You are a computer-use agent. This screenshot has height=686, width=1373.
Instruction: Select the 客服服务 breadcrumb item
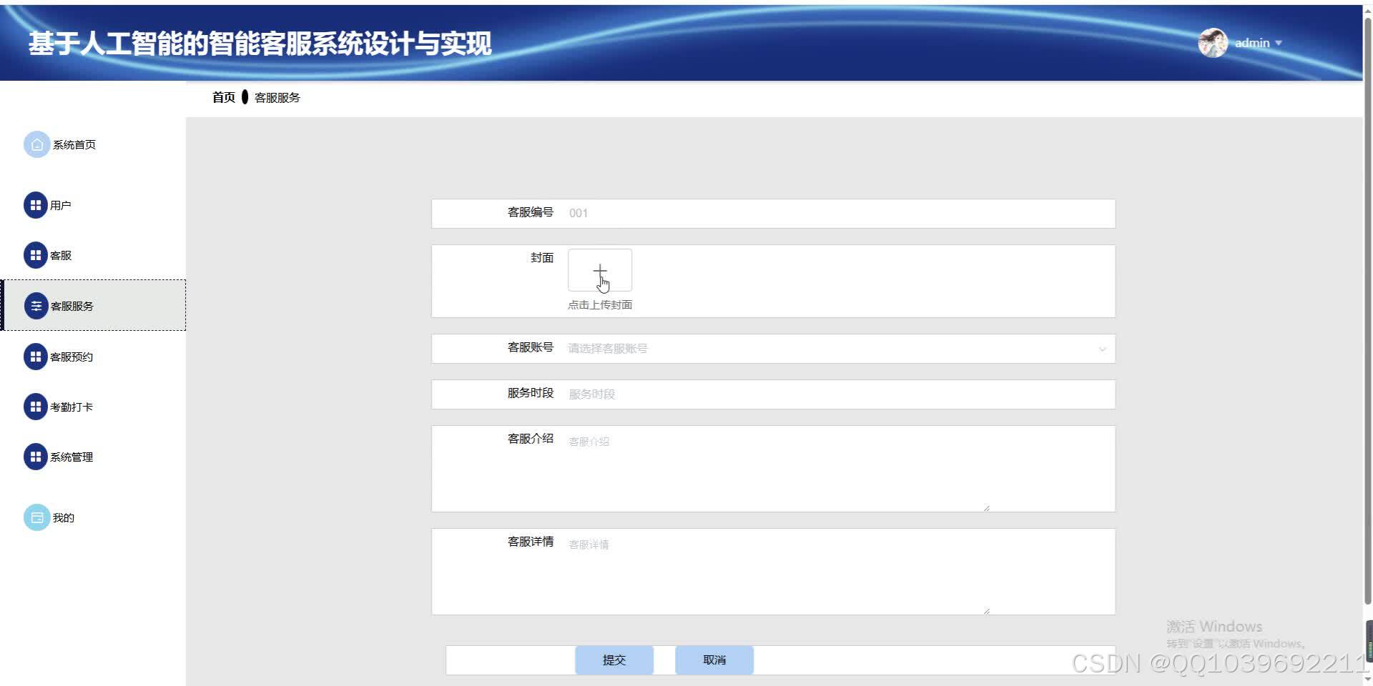pos(277,96)
